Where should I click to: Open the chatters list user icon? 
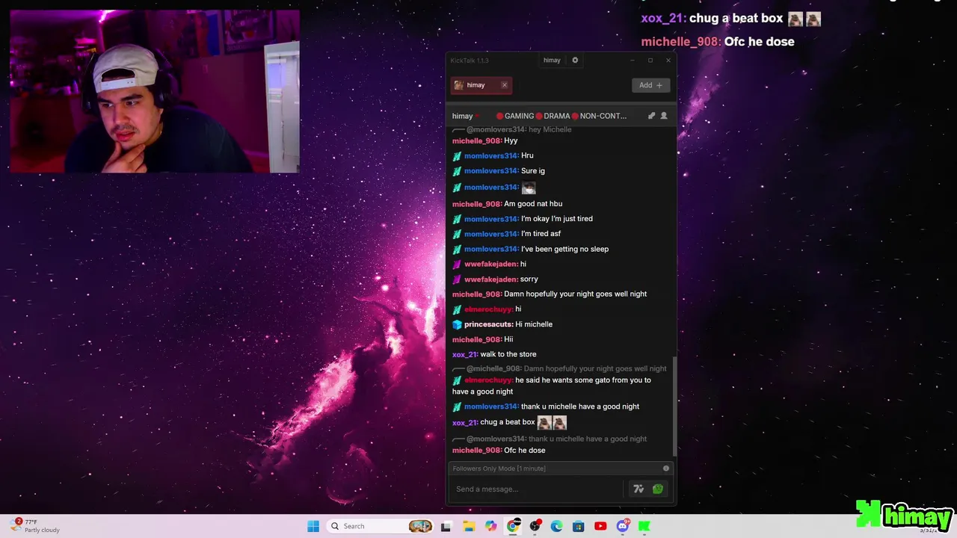point(663,116)
